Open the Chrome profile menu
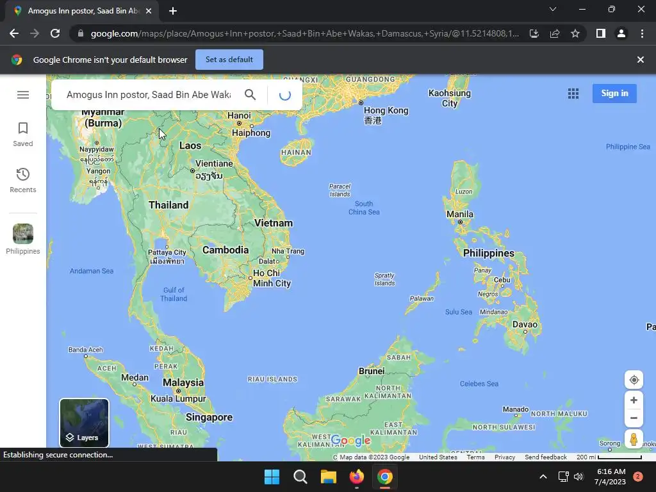 [x=621, y=33]
